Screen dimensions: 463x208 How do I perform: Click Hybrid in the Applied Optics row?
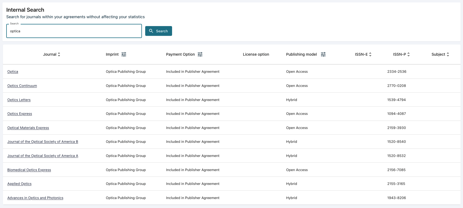coord(291,184)
